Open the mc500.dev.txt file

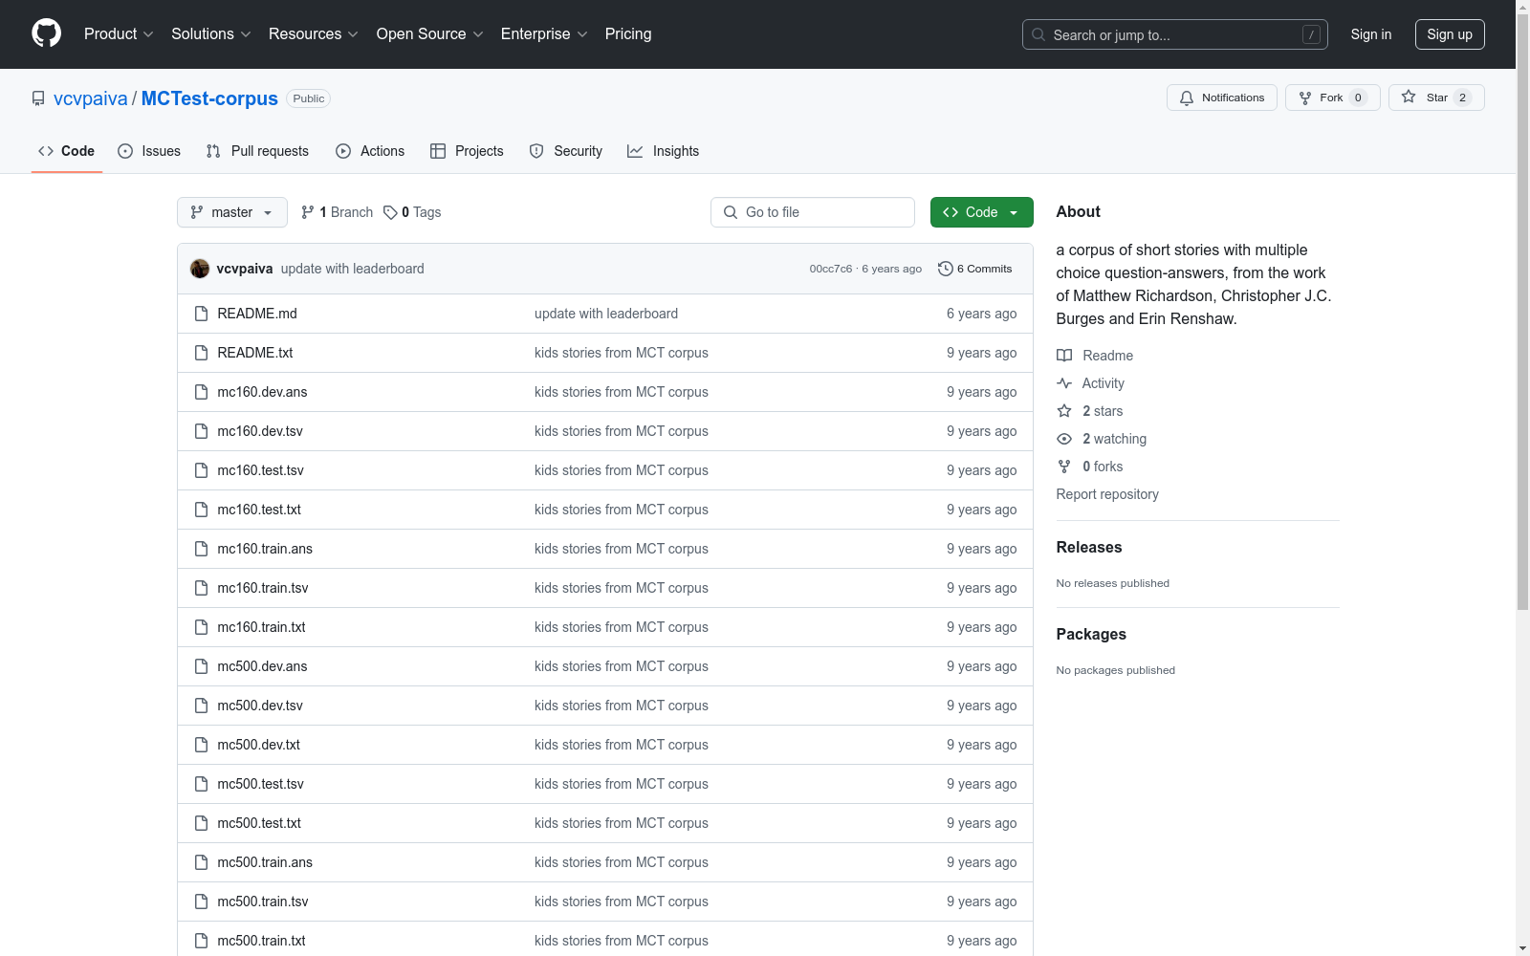259,745
